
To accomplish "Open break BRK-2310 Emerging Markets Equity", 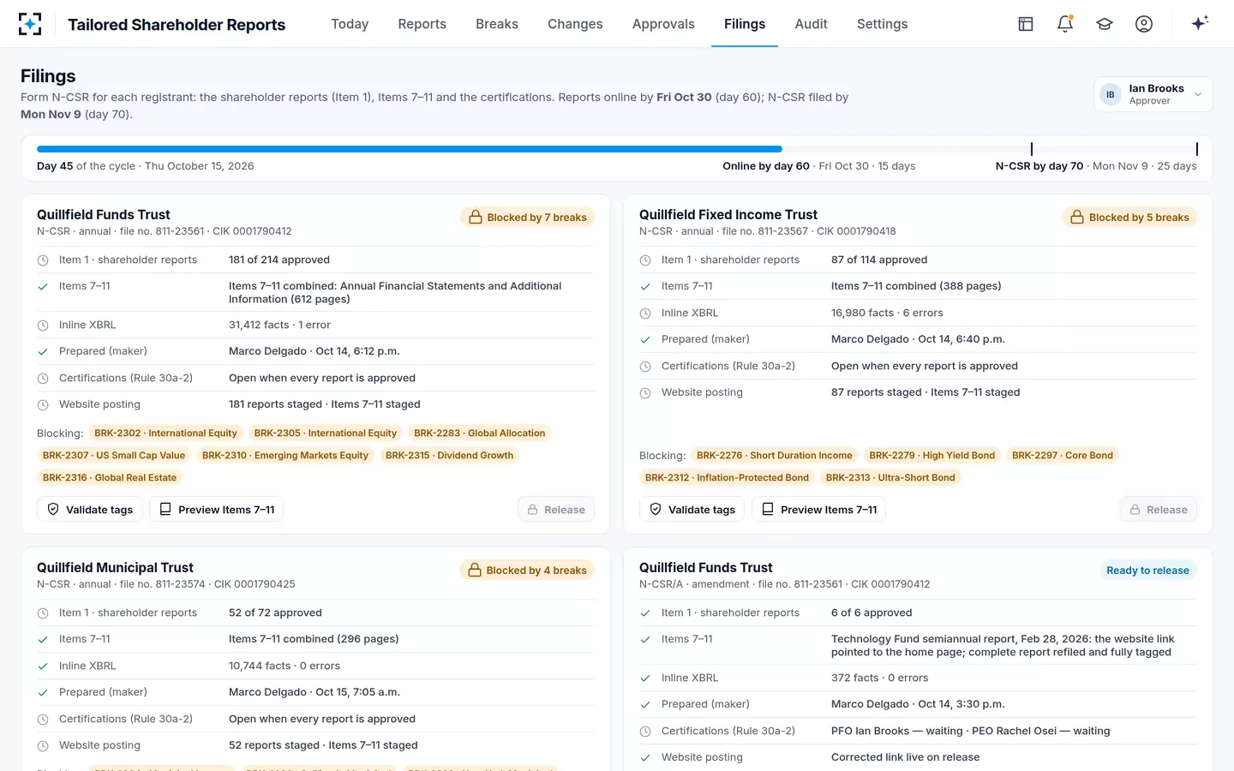I will pyautogui.click(x=285, y=456).
